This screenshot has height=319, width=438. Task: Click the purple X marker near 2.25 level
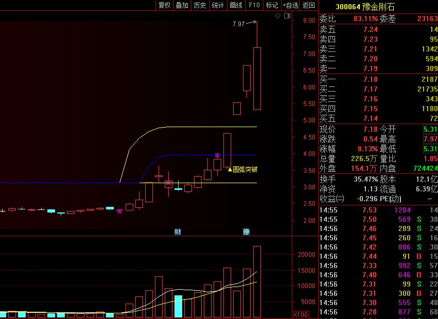(119, 211)
